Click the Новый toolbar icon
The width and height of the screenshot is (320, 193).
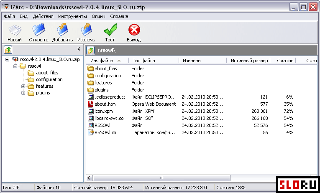[x=15, y=30]
